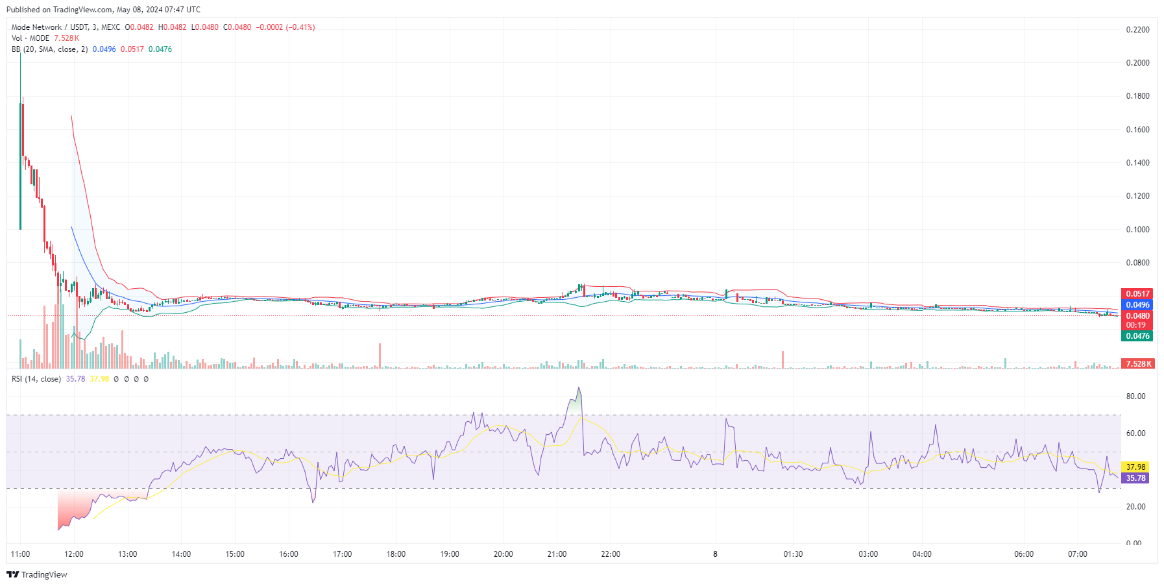Click the red 0.0517 price axis tag
Viewport: 1164px width, 586px height.
pyautogui.click(x=1137, y=294)
